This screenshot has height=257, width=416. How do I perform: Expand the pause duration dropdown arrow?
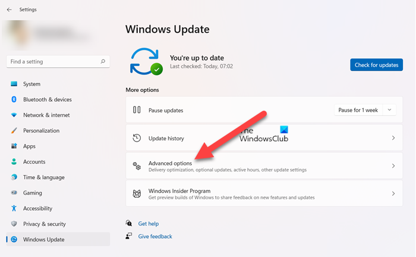[389, 110]
